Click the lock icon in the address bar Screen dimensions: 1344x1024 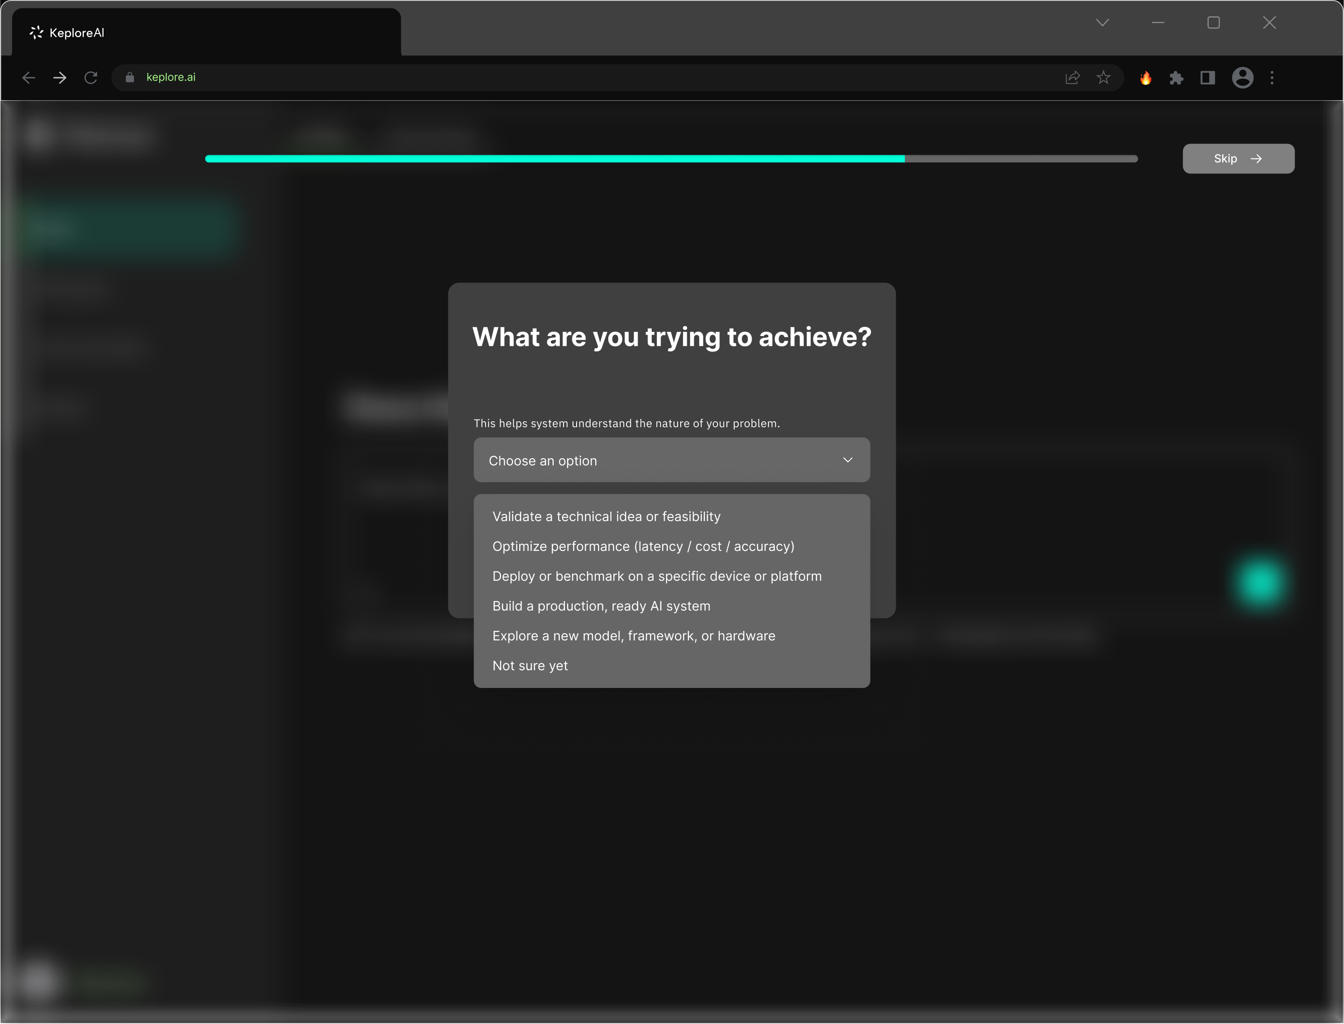[129, 77]
